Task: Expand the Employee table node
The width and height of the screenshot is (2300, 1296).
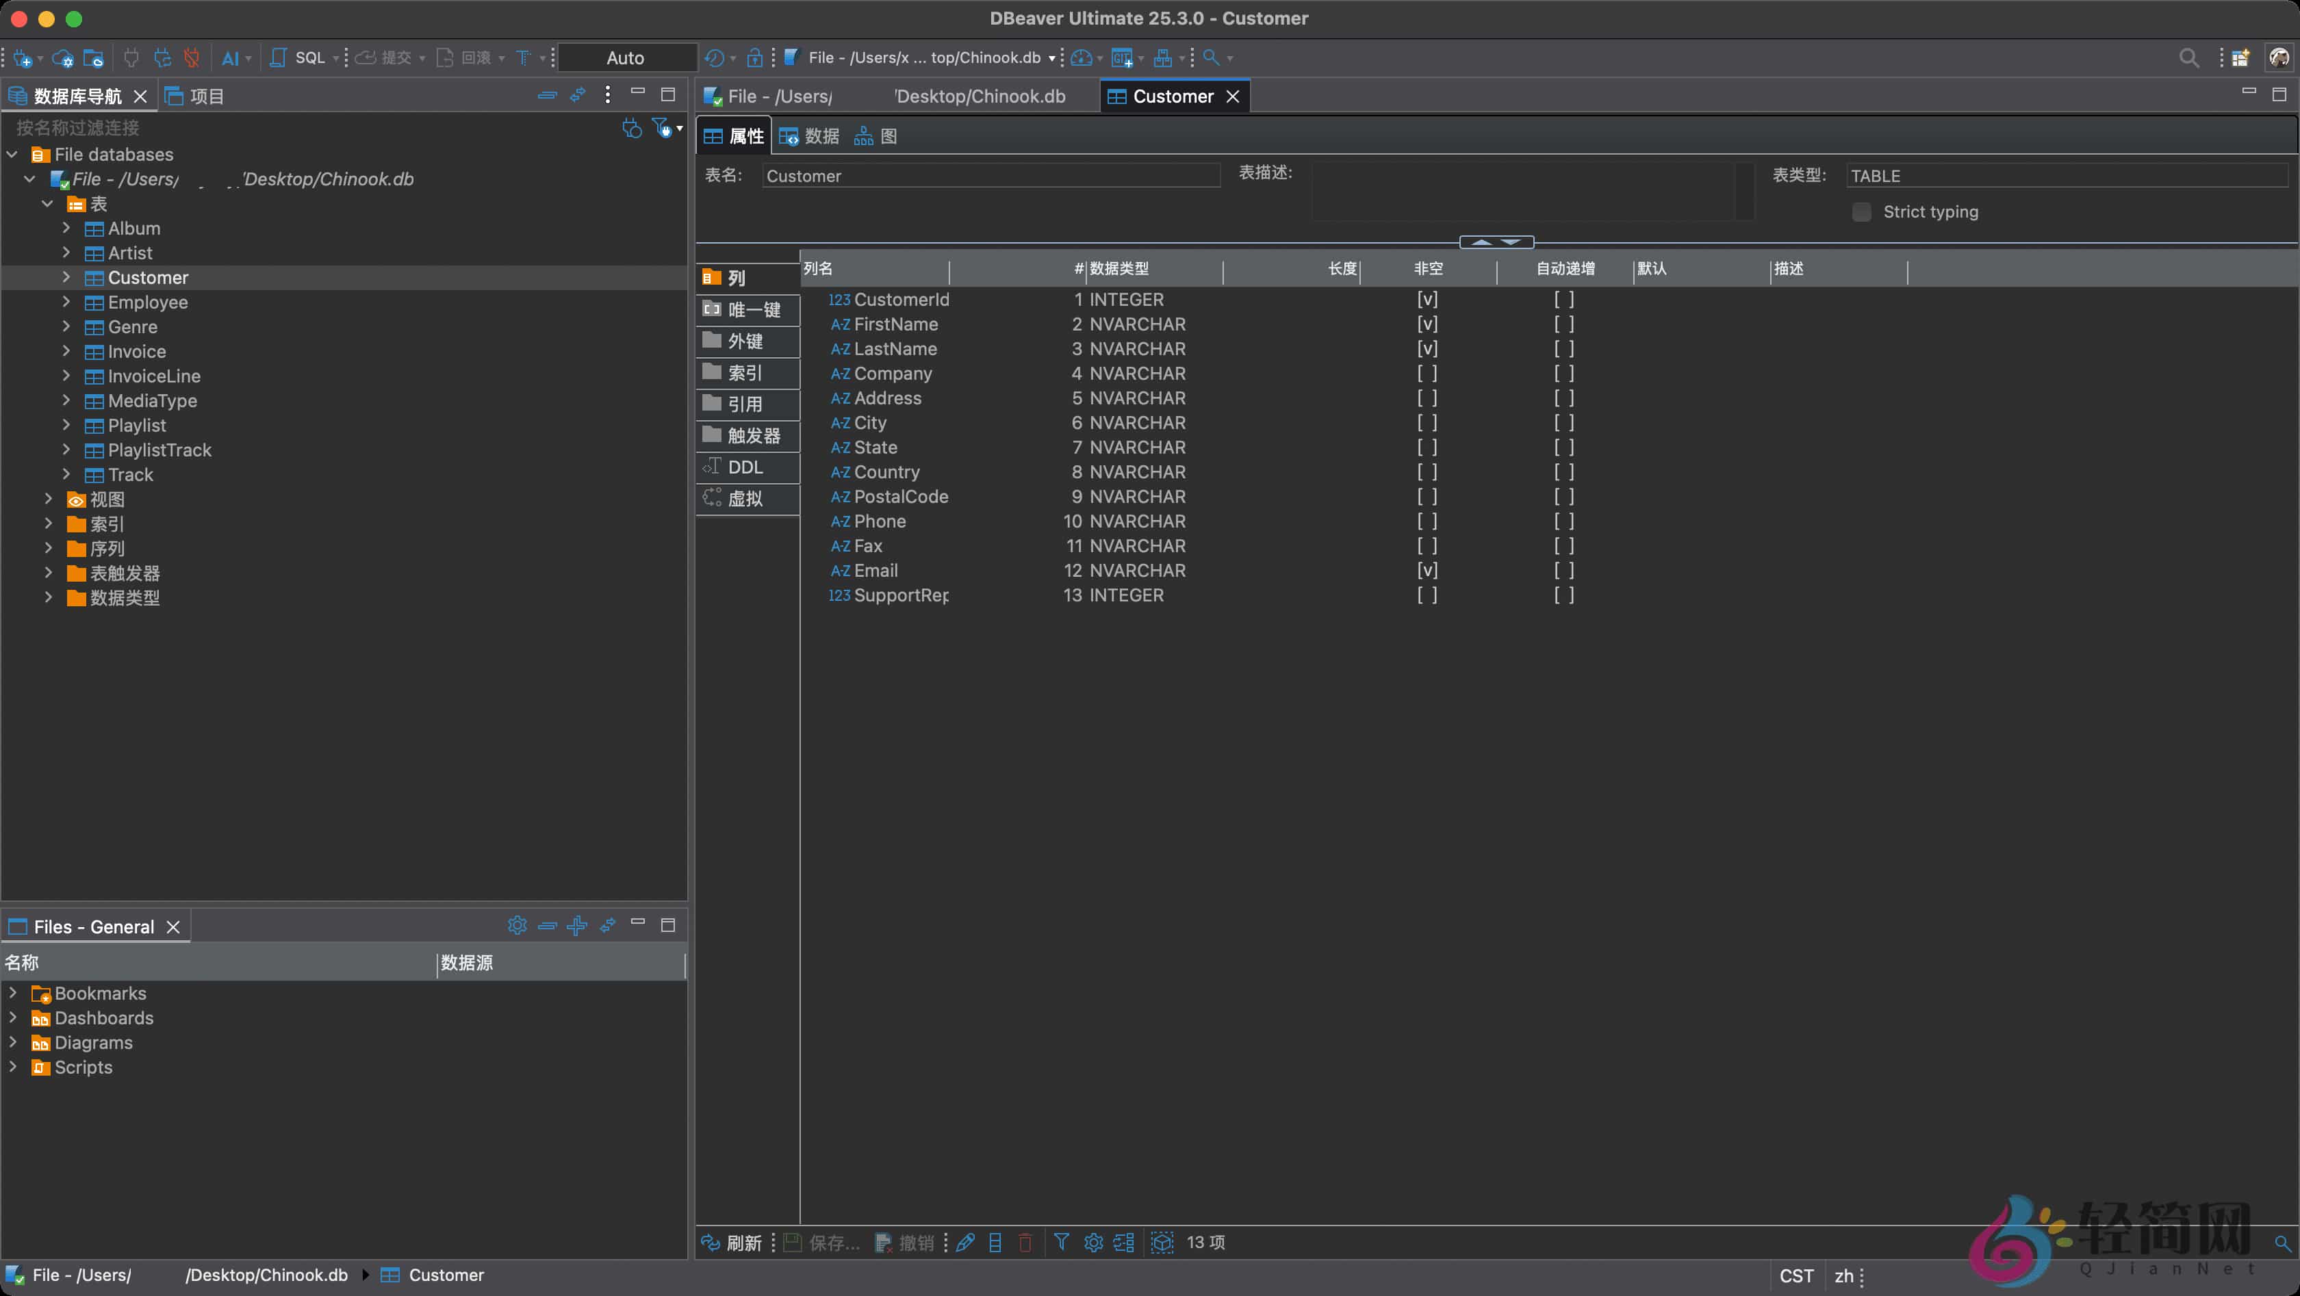Action: (66, 302)
